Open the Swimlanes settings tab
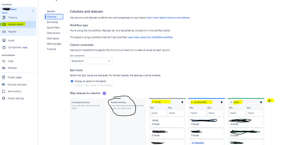295x145 pixels. [52, 22]
